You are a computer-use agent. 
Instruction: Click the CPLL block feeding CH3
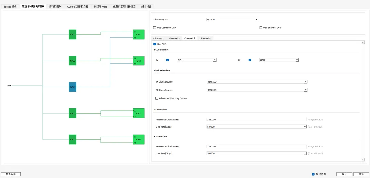(72, 34)
